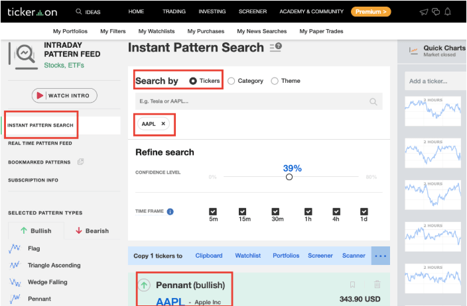
Task: Copy tickers to Screener
Action: [x=320, y=256]
